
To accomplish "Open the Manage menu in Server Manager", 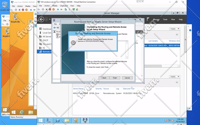I will pyautogui.click(x=156, y=19).
